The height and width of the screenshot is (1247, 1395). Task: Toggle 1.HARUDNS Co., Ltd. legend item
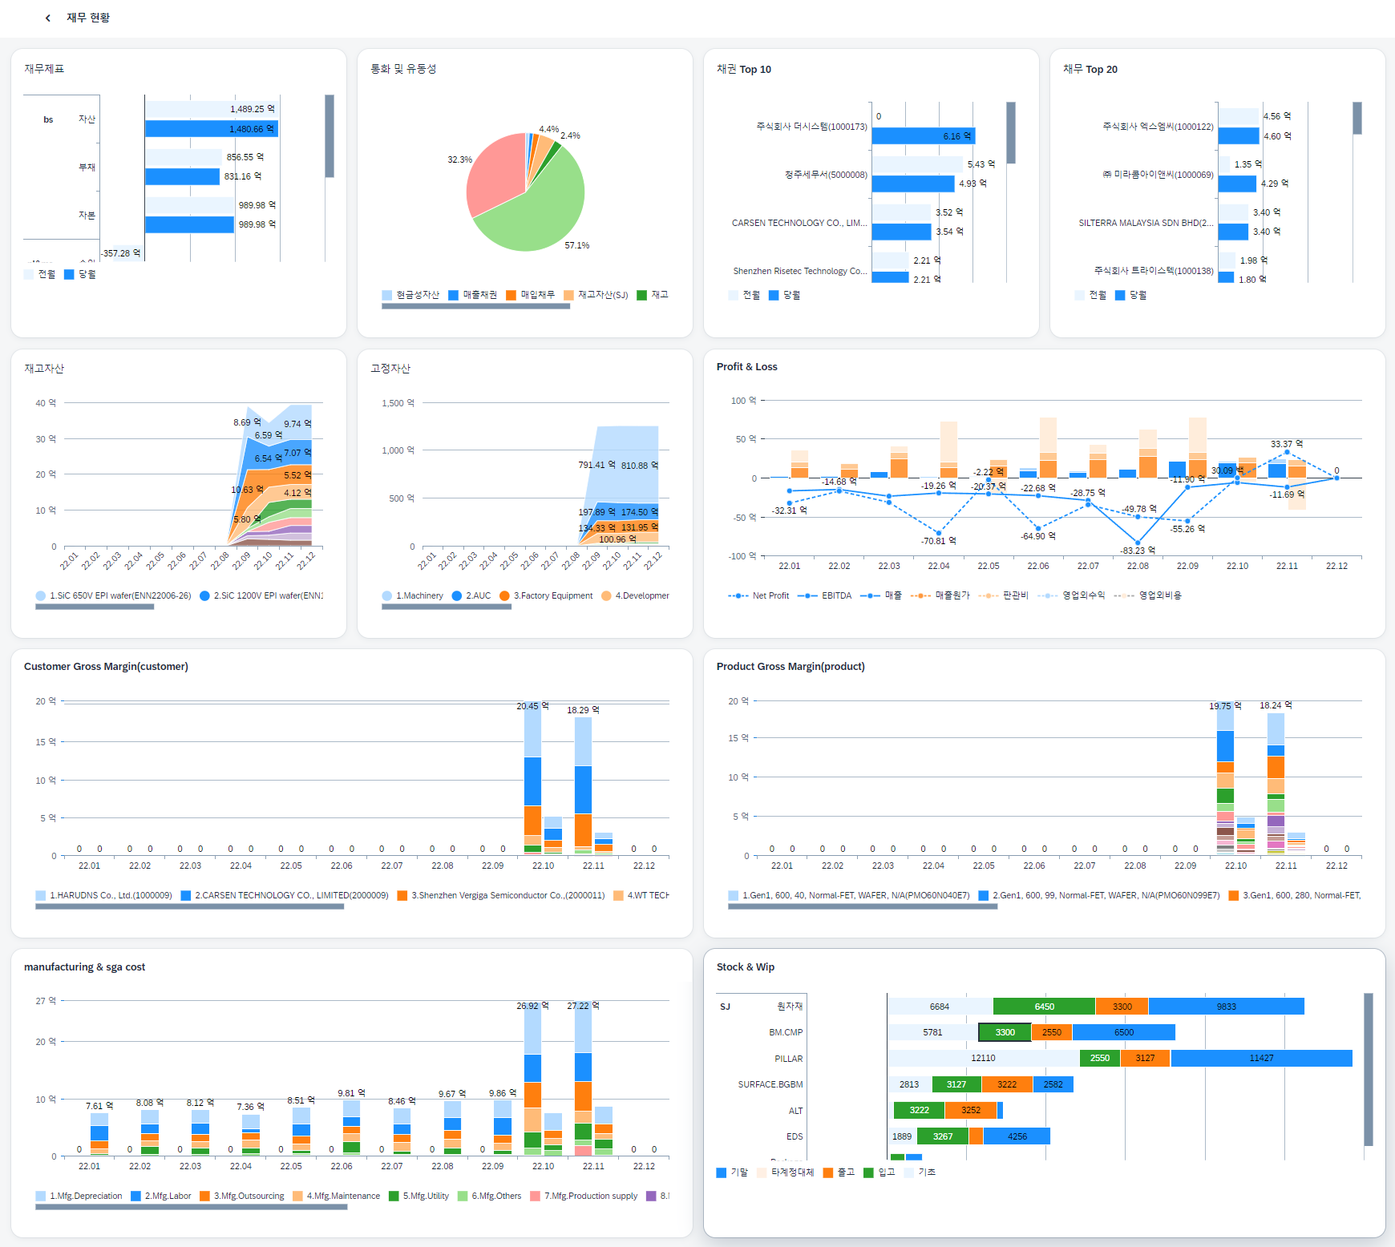(104, 895)
